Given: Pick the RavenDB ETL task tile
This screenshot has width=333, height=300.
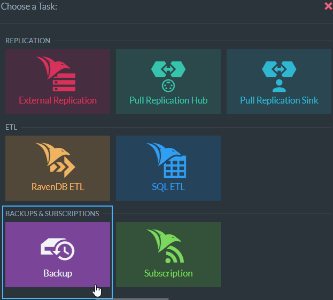Looking at the screenshot, I should (x=58, y=168).
